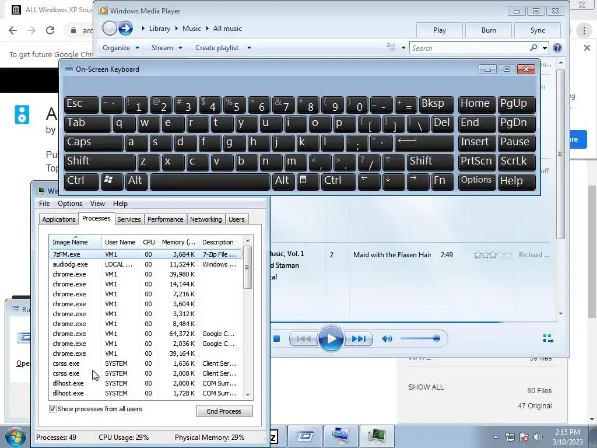Click SHOW ALL link on web page
The height and width of the screenshot is (448, 597).
[x=426, y=387]
